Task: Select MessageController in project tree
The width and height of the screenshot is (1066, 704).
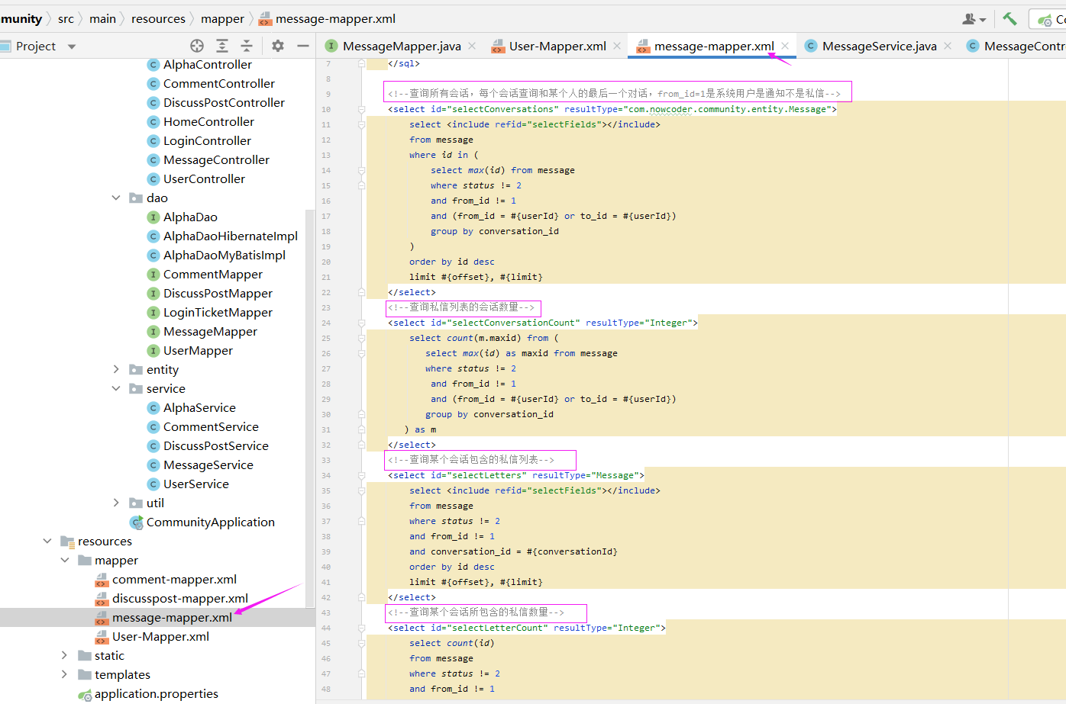Action: 216,159
